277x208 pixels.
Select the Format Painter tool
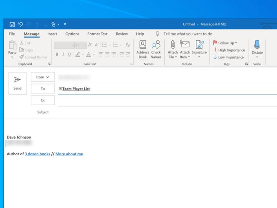click(34, 57)
